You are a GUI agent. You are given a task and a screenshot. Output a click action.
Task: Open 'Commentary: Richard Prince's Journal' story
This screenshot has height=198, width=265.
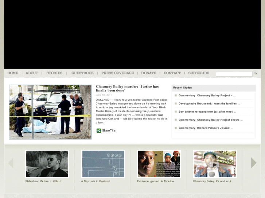coord(206,128)
